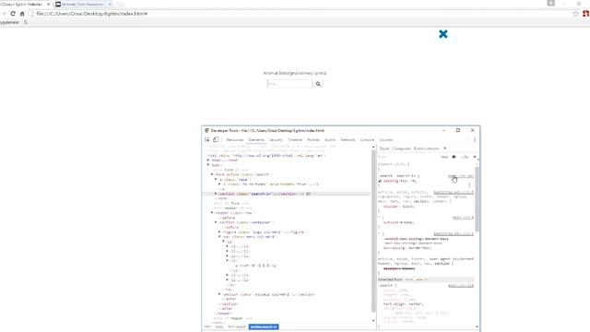
Task: Open the DevTools three-dot settings menu
Action: pyautogui.click(x=475, y=139)
